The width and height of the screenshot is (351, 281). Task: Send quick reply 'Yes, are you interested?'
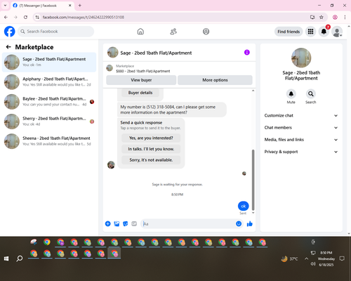151,138
